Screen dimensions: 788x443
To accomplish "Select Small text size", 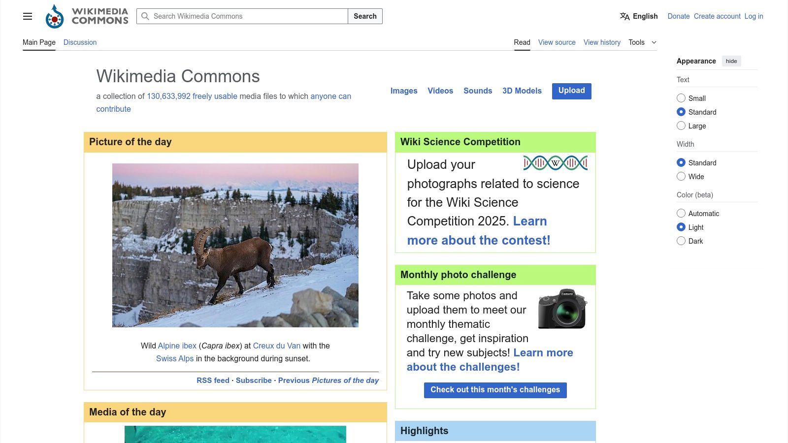I will point(681,98).
